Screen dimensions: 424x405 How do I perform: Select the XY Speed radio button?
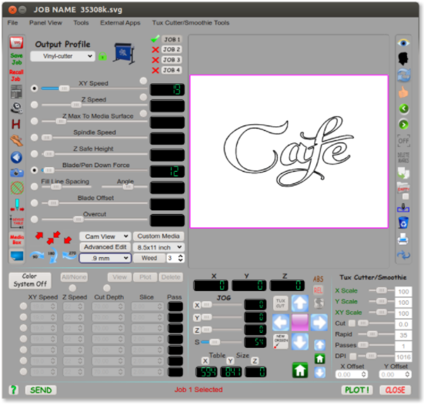click(35, 89)
